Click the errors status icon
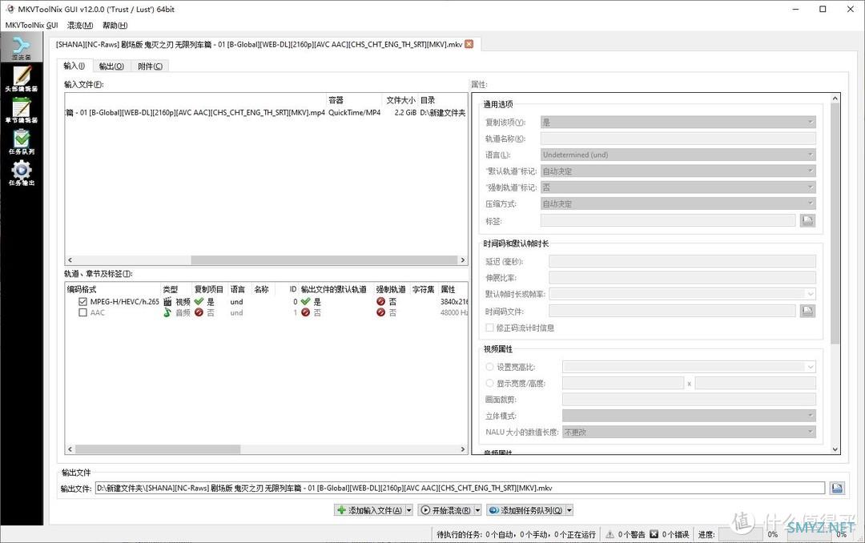Screen dimensions: 865x543 click(654, 534)
